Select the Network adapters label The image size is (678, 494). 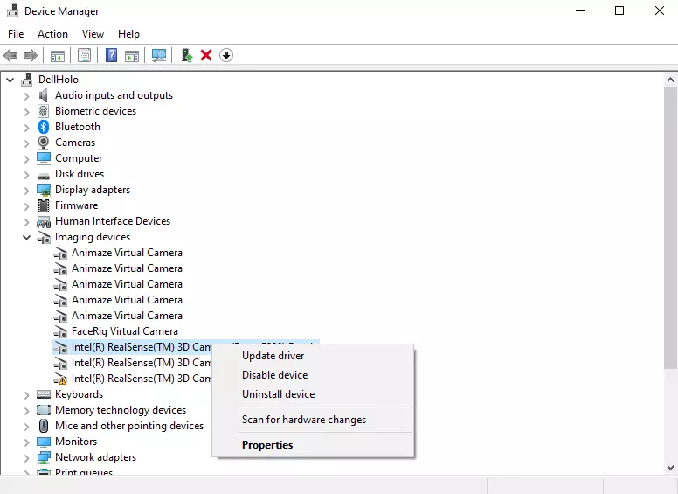click(95, 457)
